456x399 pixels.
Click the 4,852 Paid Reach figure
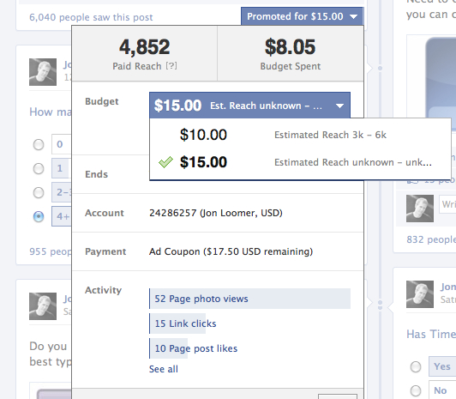click(x=145, y=47)
